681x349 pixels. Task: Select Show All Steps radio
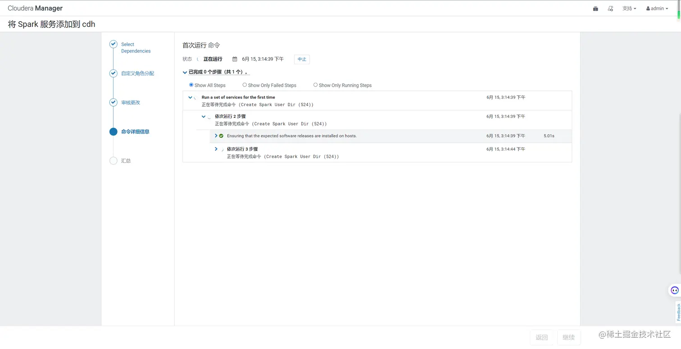coord(191,85)
